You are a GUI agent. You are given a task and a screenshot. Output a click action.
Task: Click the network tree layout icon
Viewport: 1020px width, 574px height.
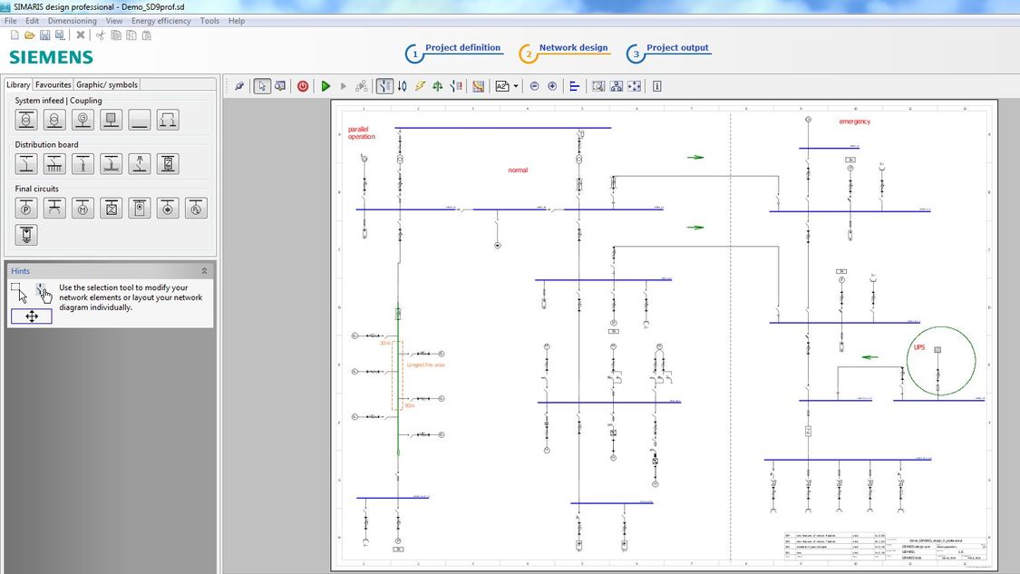(x=616, y=86)
